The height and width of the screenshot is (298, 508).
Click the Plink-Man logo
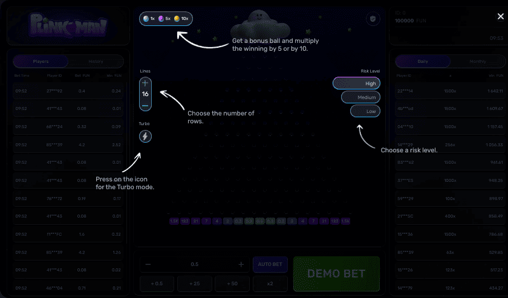click(x=68, y=26)
